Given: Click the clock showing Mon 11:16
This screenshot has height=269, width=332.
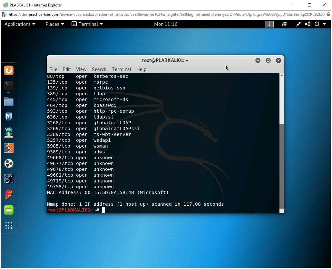Looking at the screenshot, I should pyautogui.click(x=166, y=24).
